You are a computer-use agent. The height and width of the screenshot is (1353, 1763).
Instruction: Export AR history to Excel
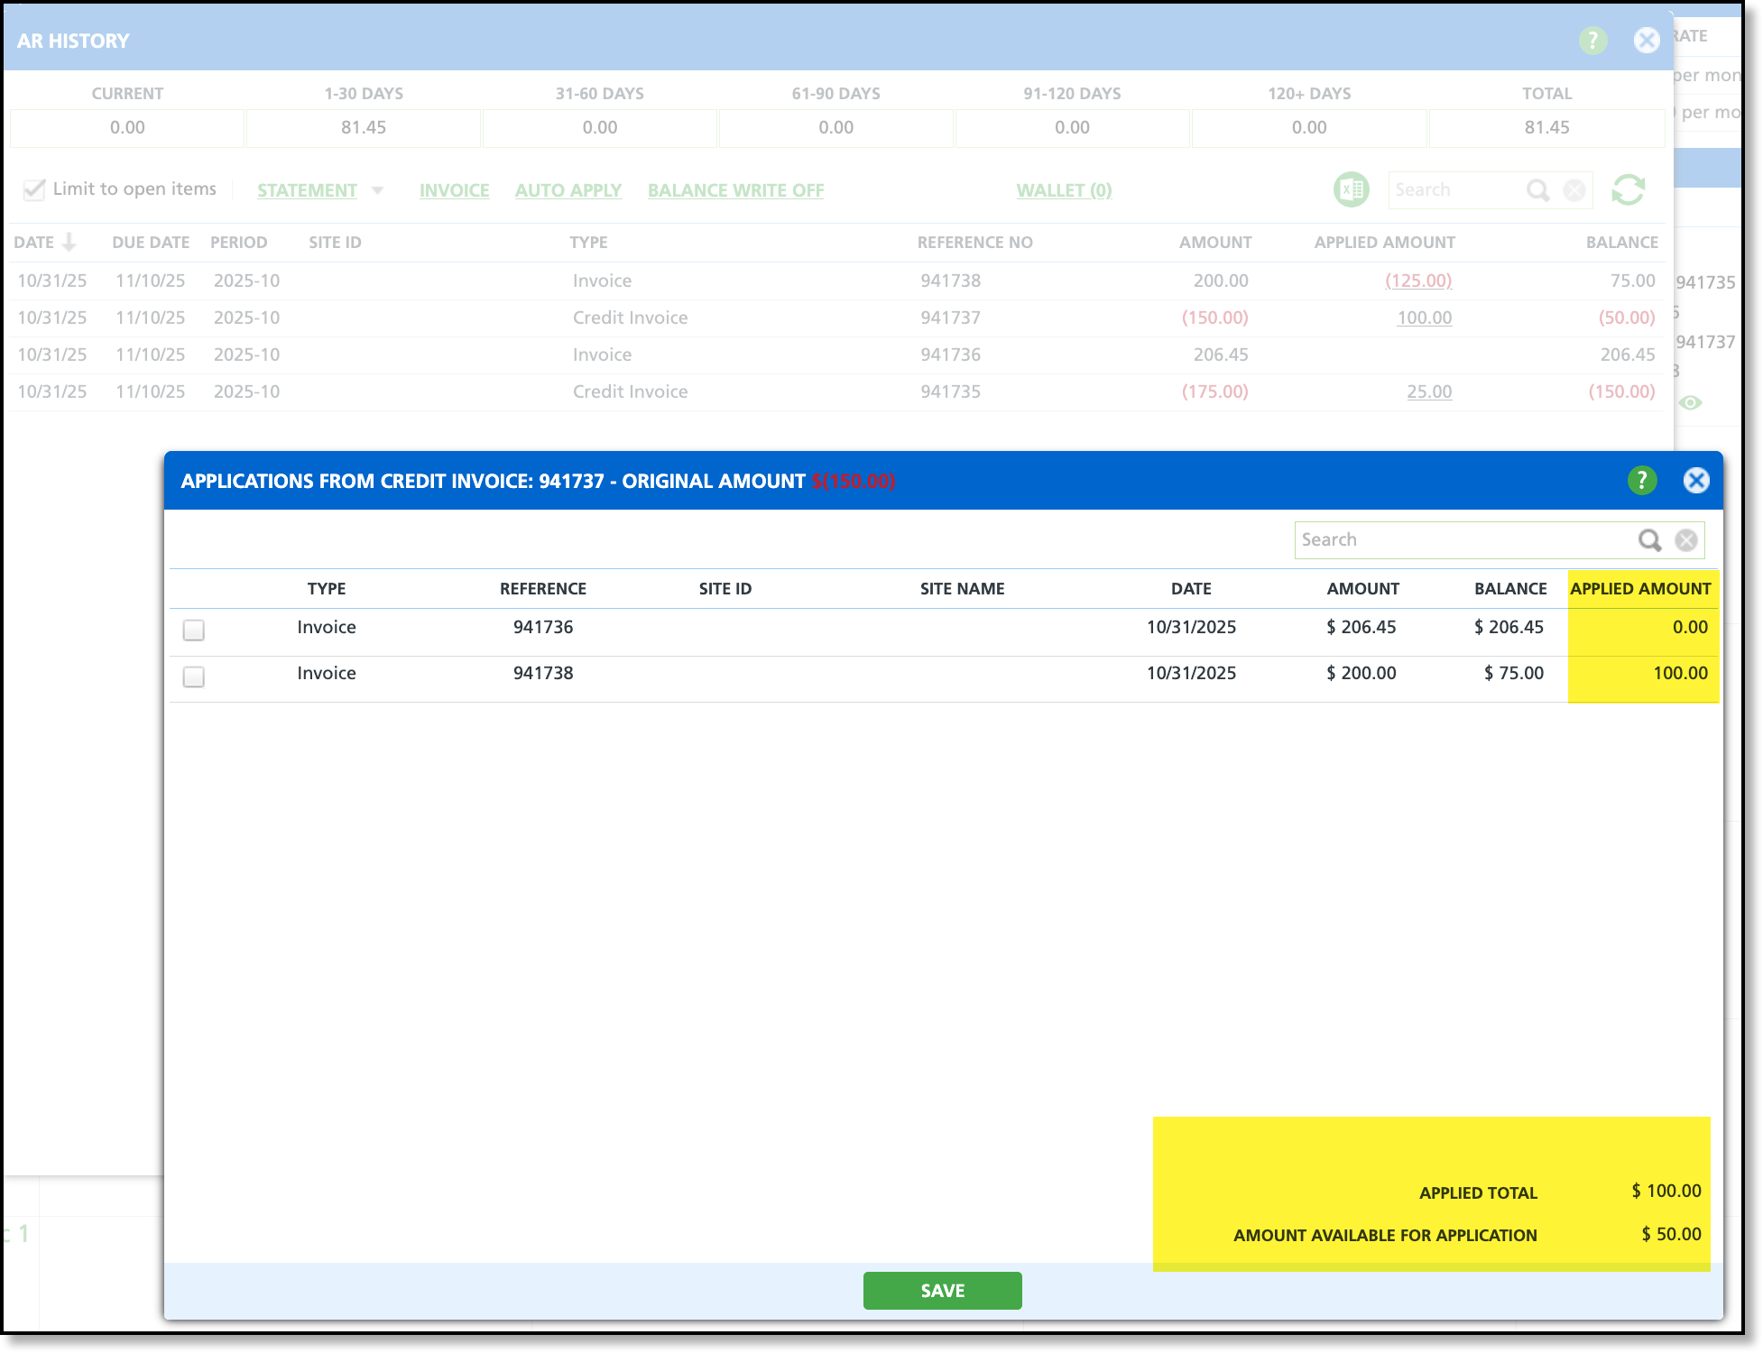[x=1351, y=190]
